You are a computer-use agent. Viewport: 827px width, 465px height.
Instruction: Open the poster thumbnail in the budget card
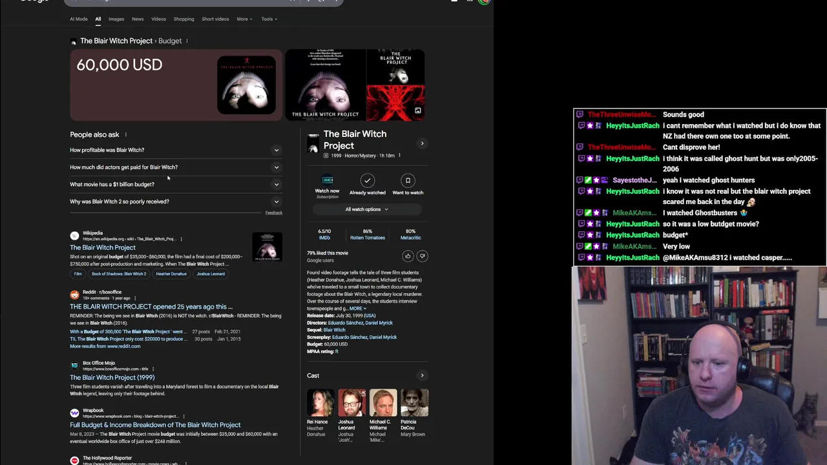[246, 85]
